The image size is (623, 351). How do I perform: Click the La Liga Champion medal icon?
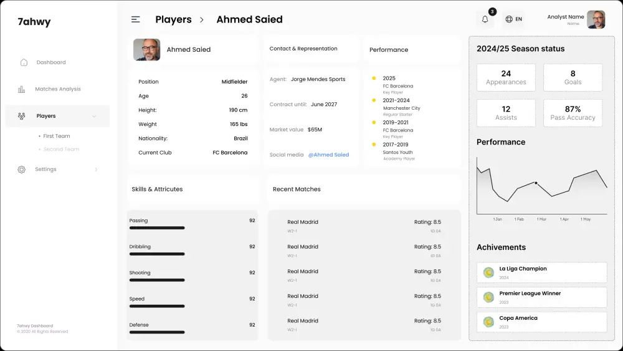pos(488,272)
